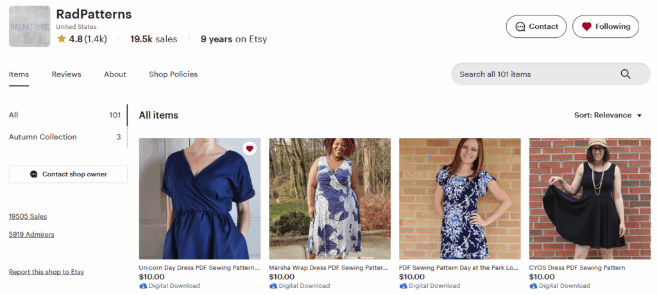The width and height of the screenshot is (657, 295).
Task: Open the 5919 Admirers link
Action: point(31,235)
